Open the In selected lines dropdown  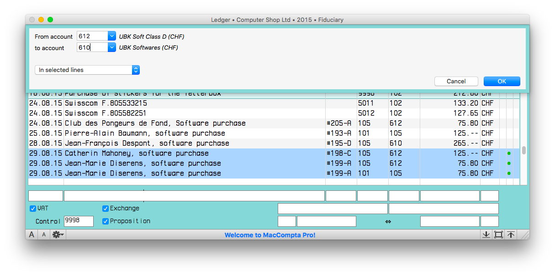87,70
